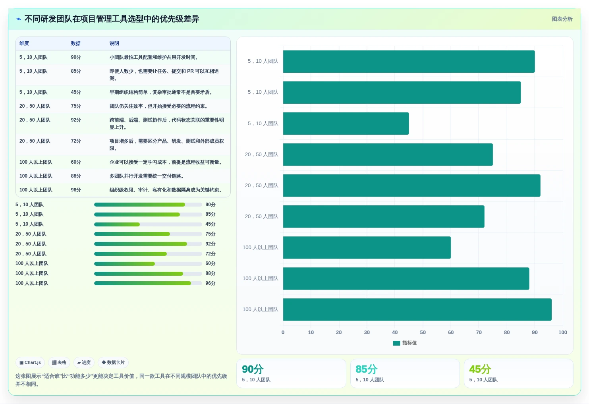Click the progress bar labeled 45分
Screen dimensions: 589x404
(148, 224)
